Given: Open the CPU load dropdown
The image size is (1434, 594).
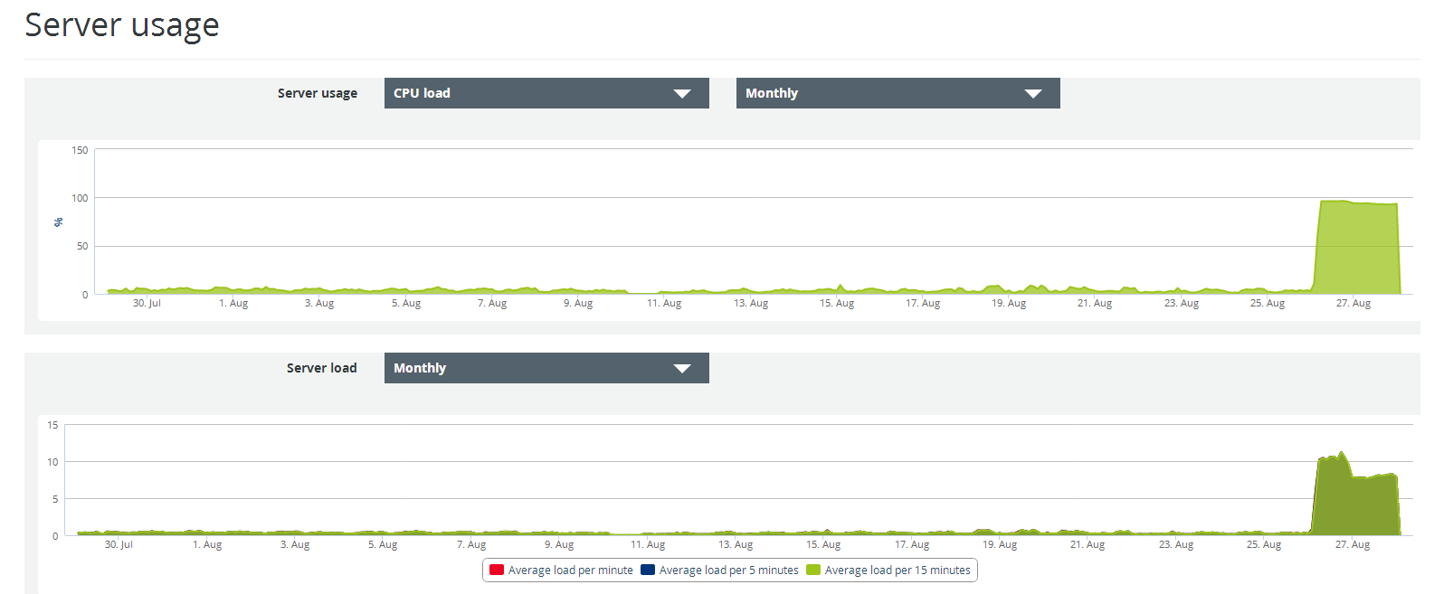Looking at the screenshot, I should point(546,93).
